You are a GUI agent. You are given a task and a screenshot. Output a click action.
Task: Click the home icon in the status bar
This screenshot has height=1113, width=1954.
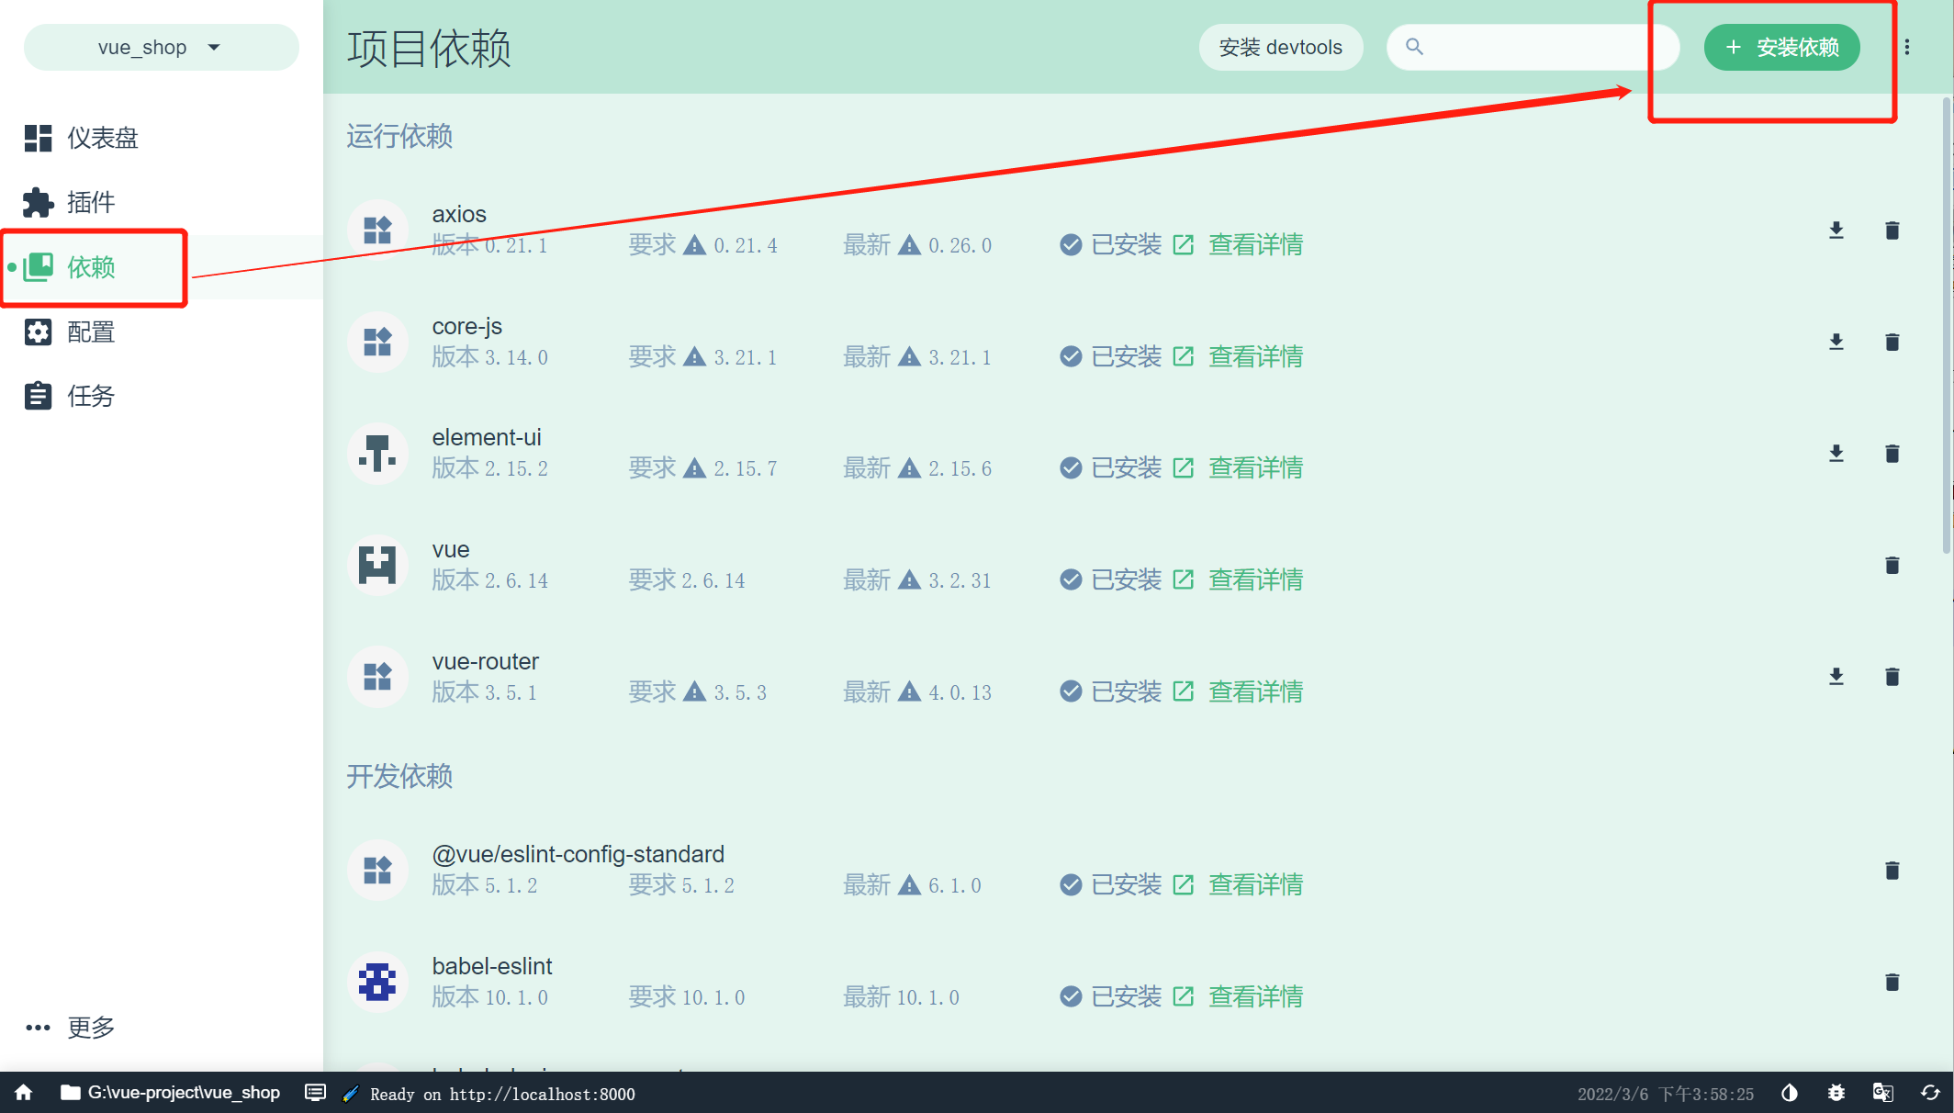24,1093
